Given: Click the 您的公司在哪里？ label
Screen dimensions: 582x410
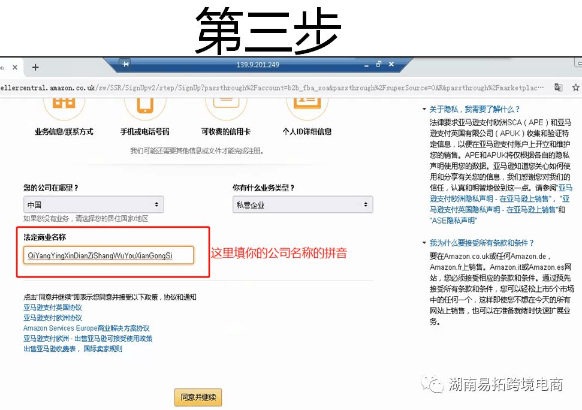Looking at the screenshot, I should (x=51, y=188).
